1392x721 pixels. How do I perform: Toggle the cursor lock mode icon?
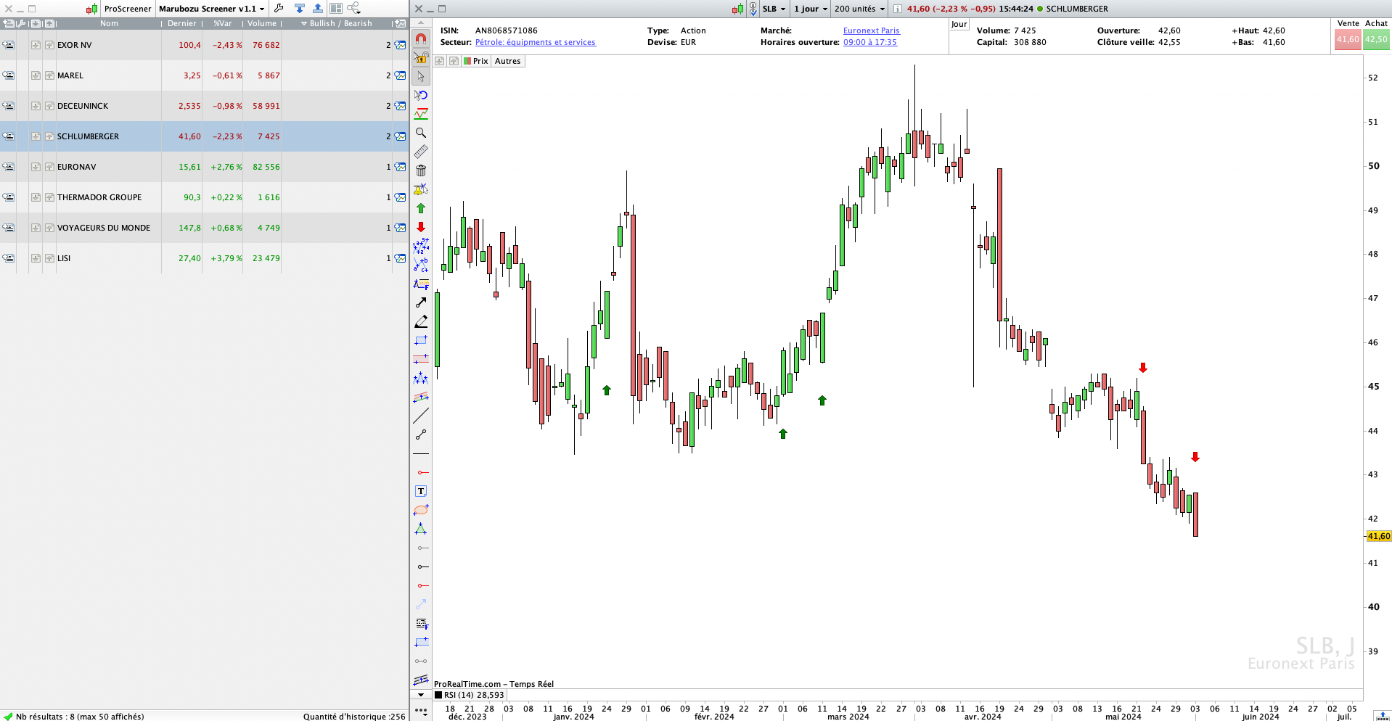tap(421, 57)
